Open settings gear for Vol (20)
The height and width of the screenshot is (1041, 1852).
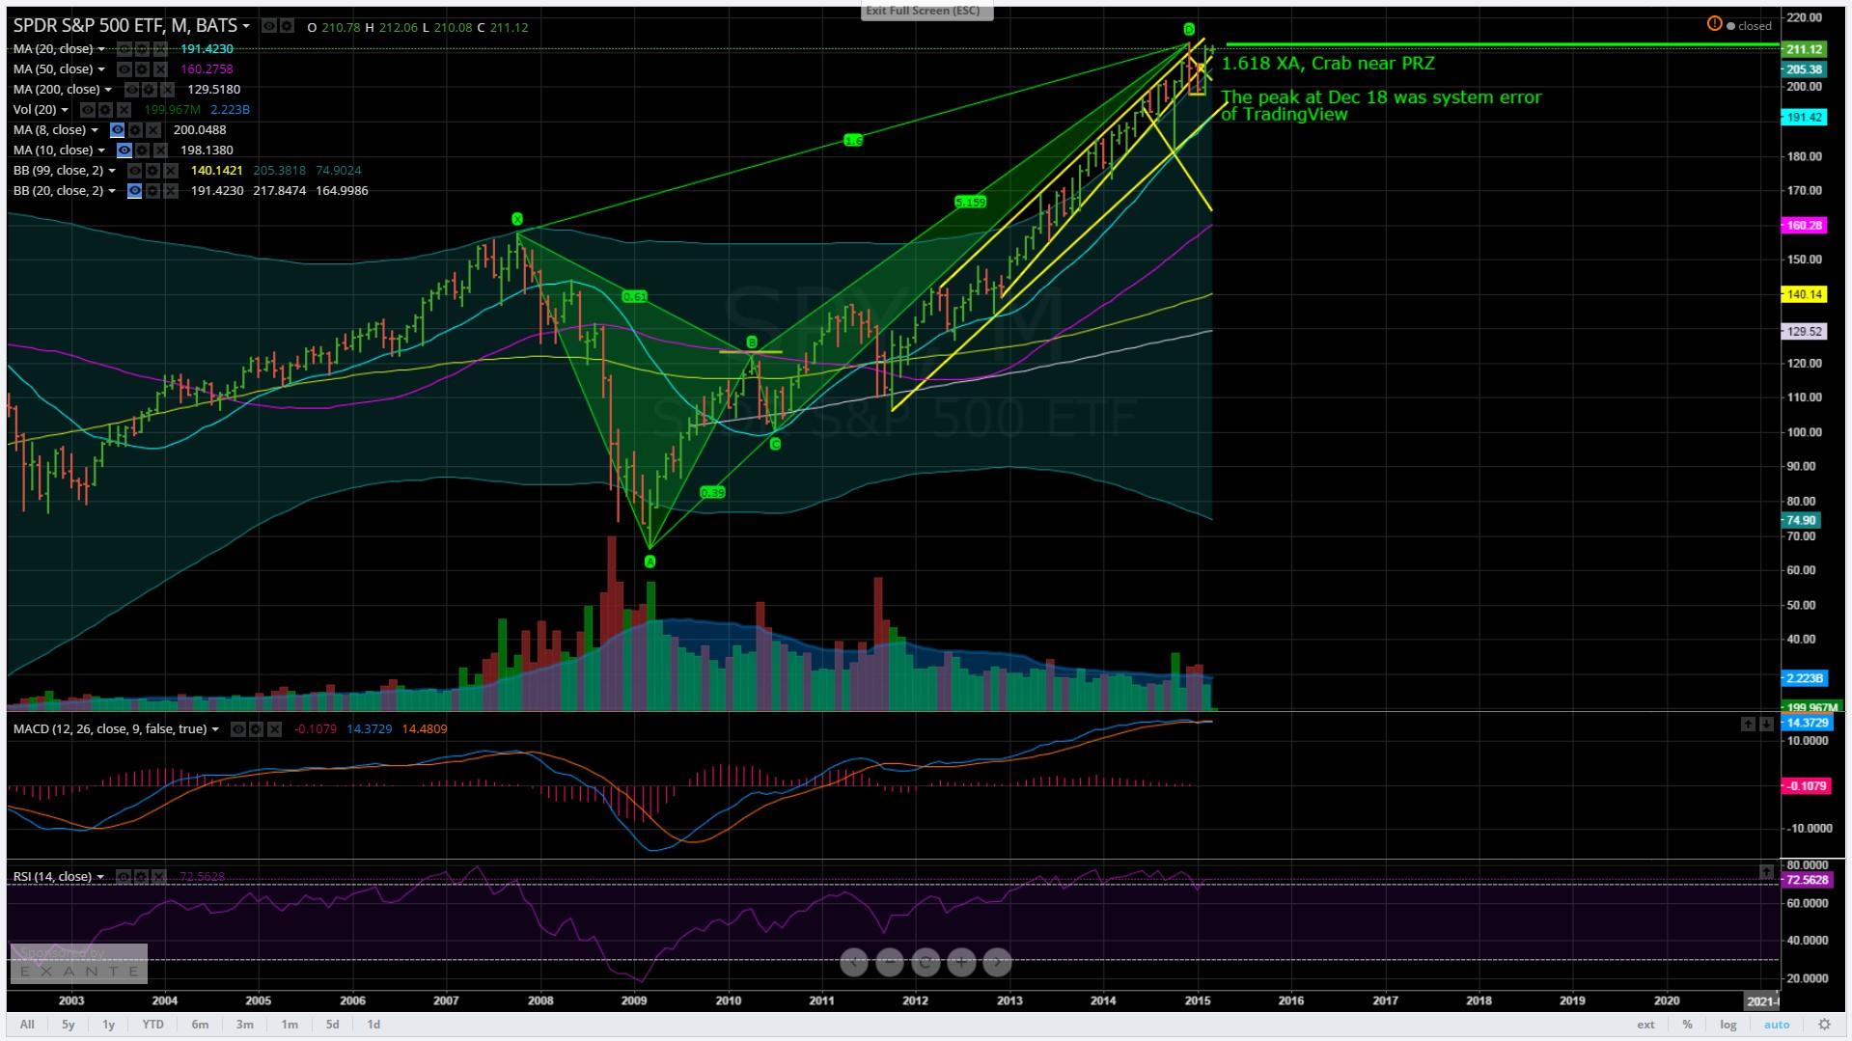tap(105, 109)
